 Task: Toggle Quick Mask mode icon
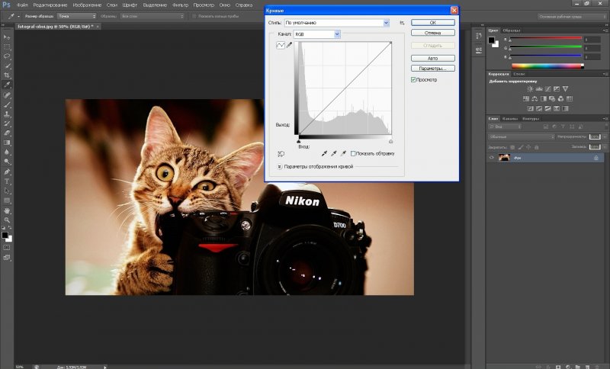pos(7,247)
